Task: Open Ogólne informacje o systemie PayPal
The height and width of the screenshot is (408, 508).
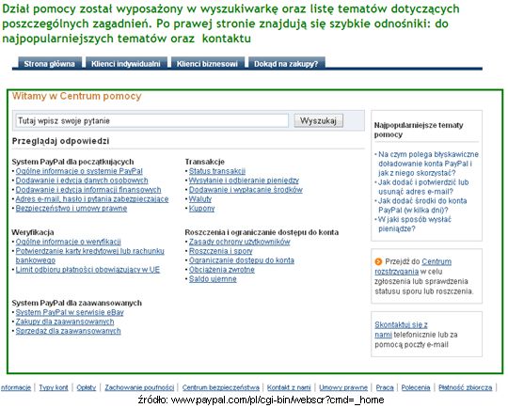Action: pos(79,171)
